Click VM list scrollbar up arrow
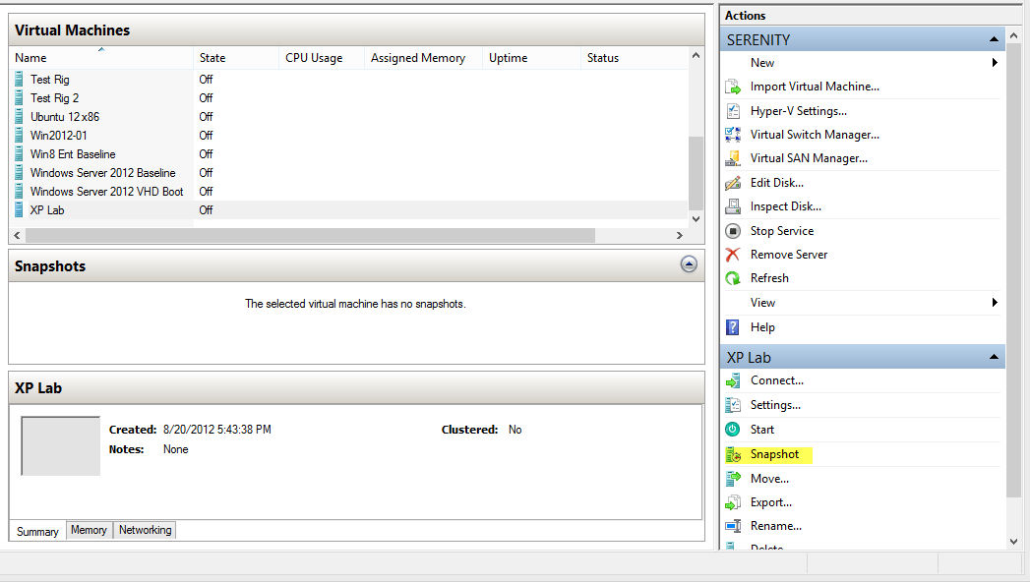The width and height of the screenshot is (1030, 582). 696,56
